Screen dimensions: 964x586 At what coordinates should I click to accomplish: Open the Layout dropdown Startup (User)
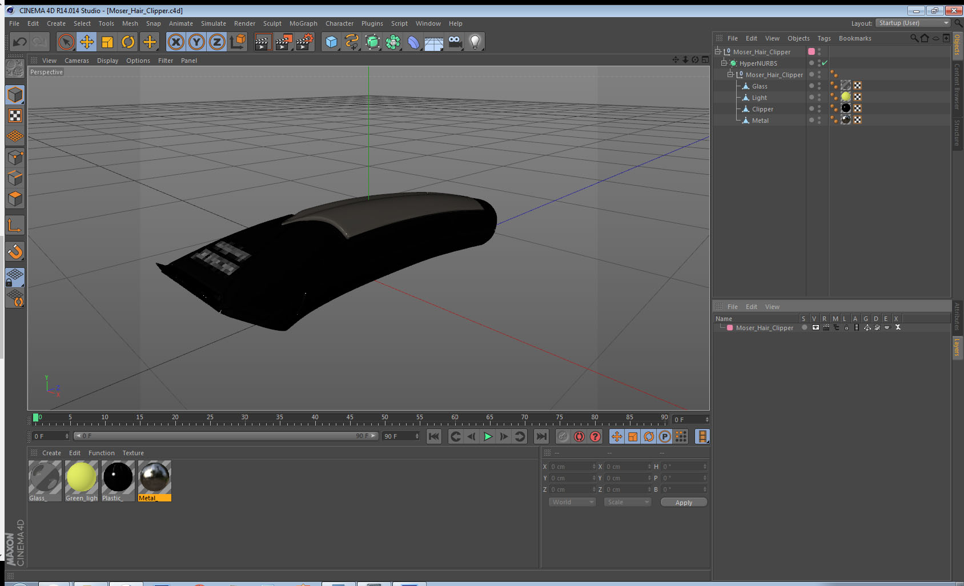913,23
